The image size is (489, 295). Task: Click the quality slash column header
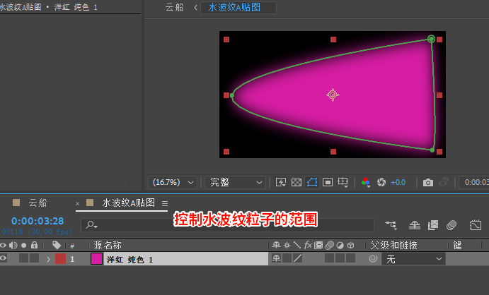pyautogui.click(x=297, y=246)
